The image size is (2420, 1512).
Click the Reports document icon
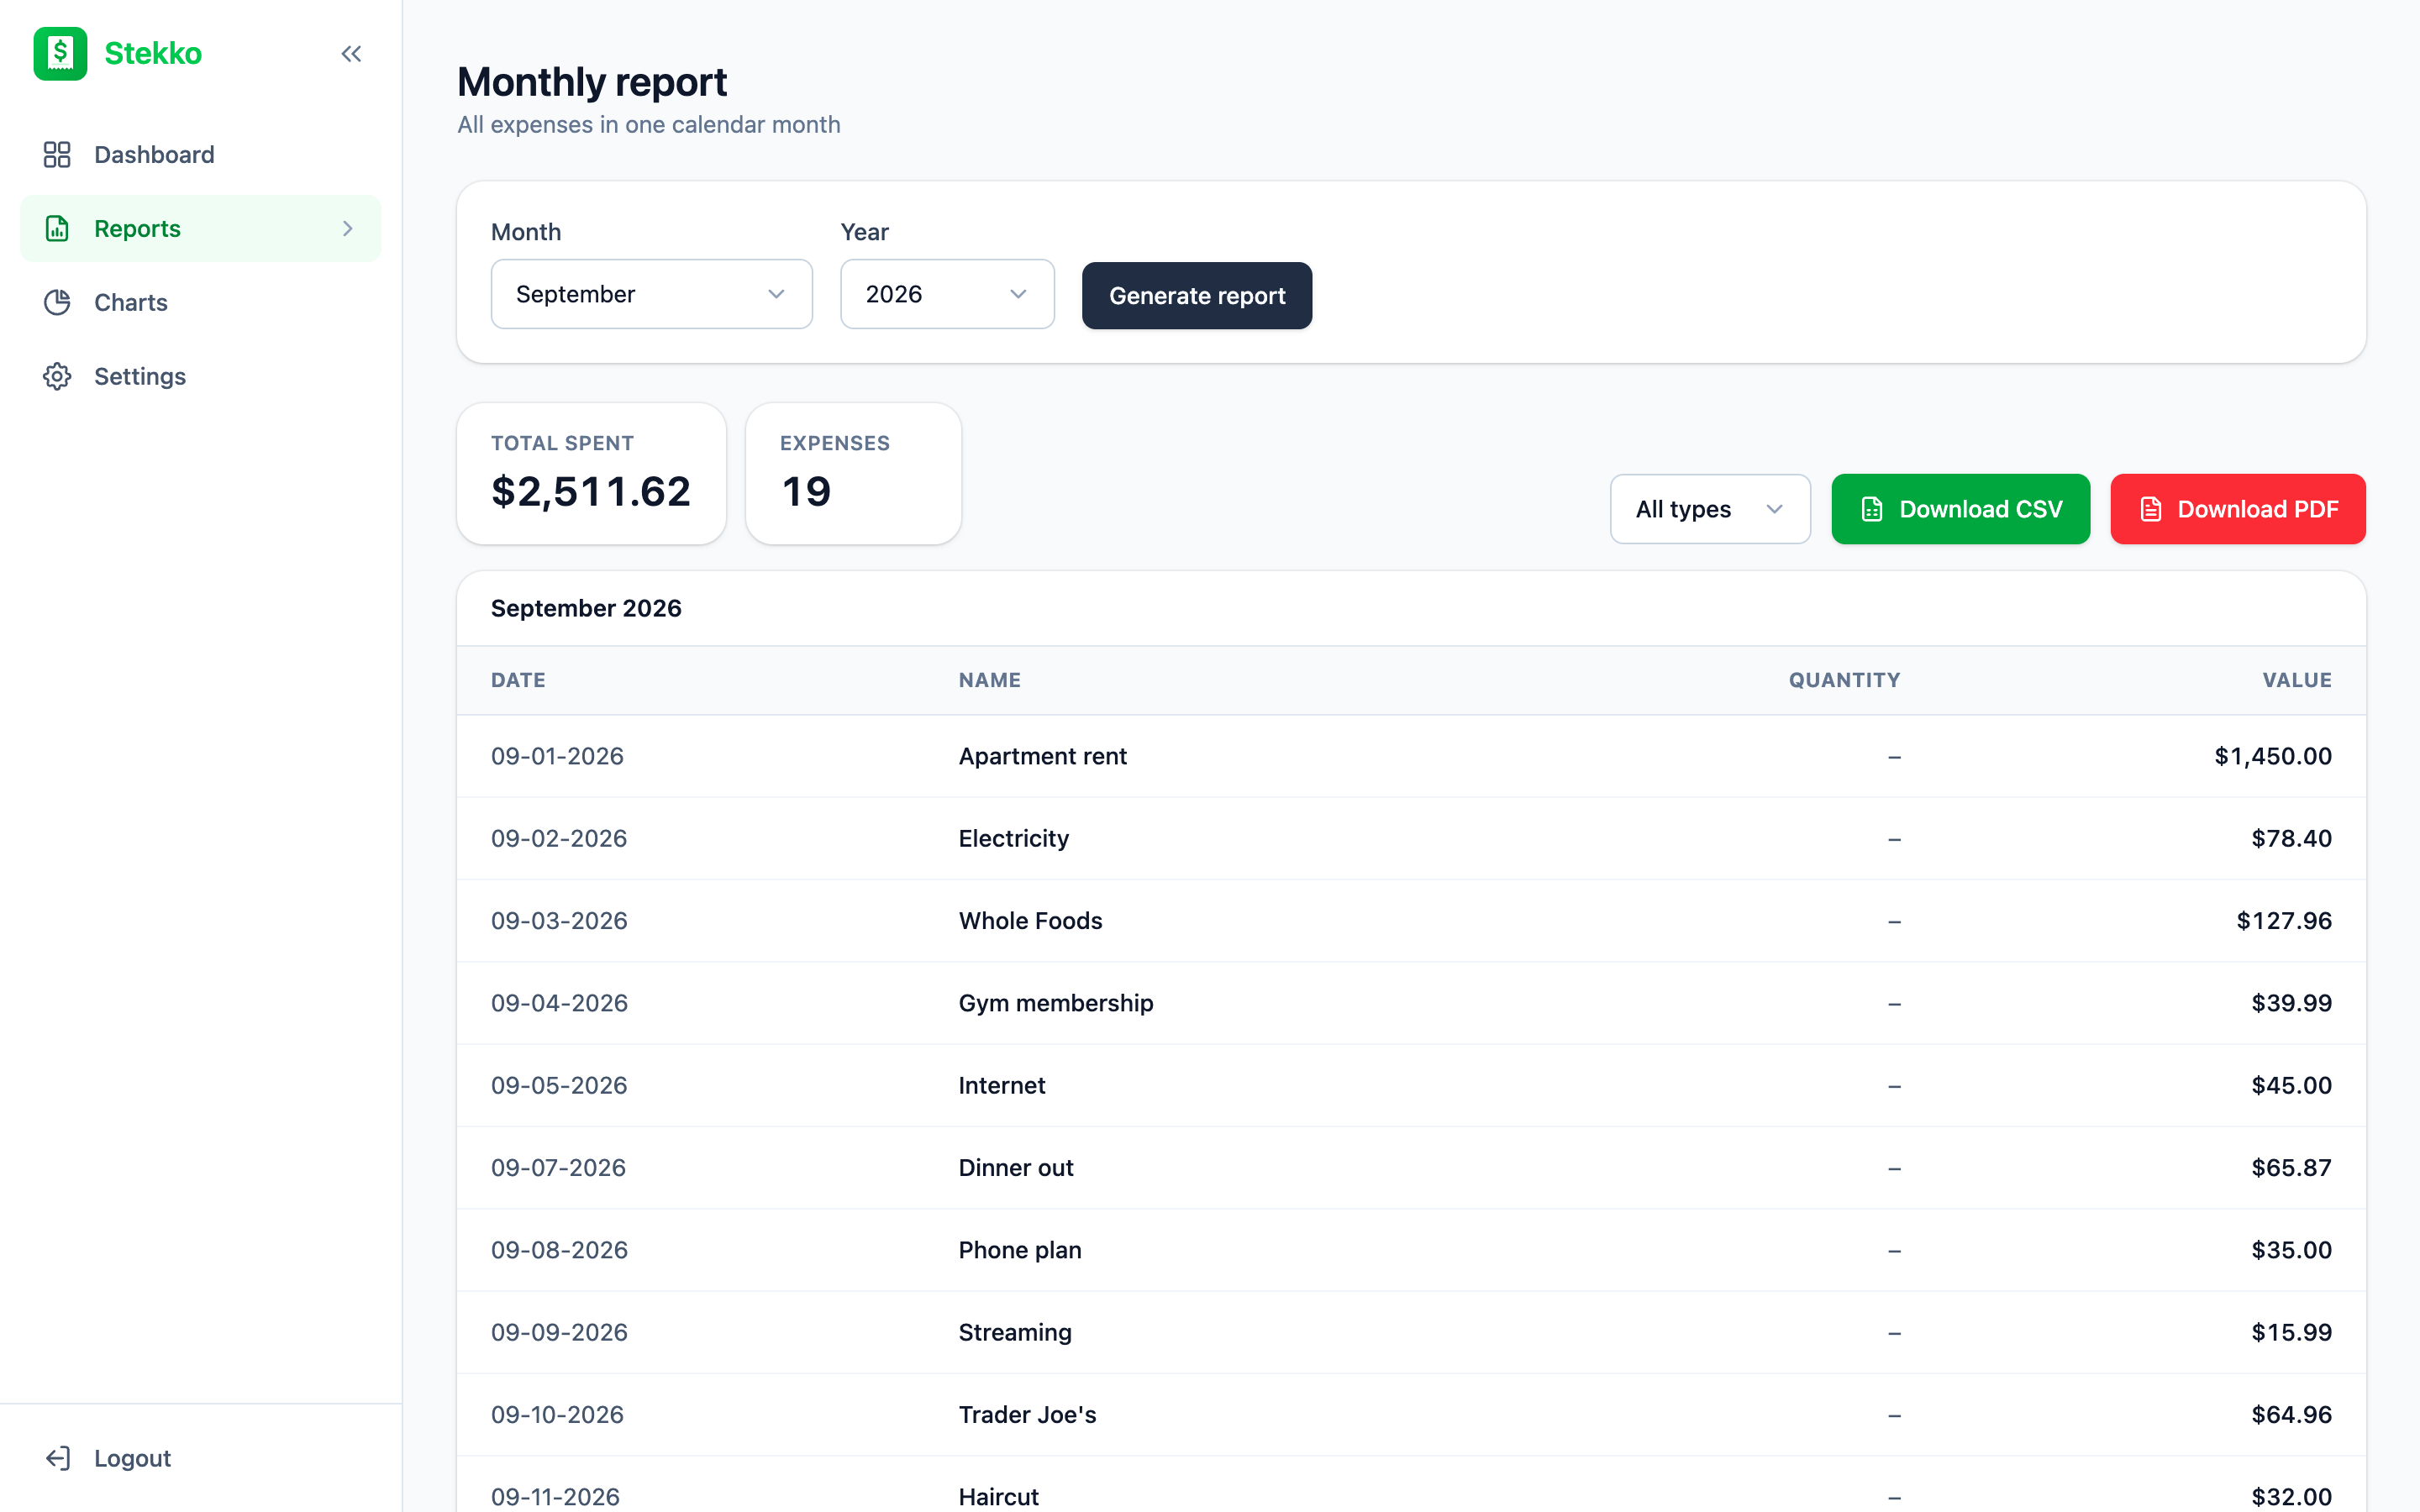click(x=57, y=228)
